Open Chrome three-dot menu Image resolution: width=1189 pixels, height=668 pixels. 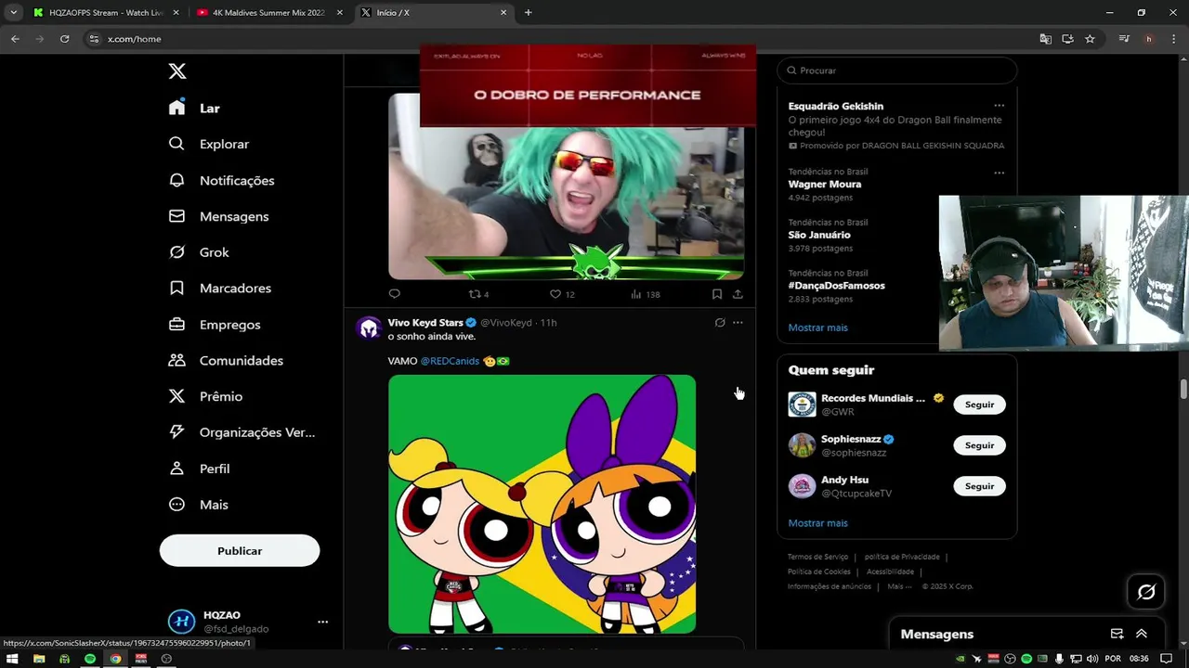click(x=1173, y=39)
